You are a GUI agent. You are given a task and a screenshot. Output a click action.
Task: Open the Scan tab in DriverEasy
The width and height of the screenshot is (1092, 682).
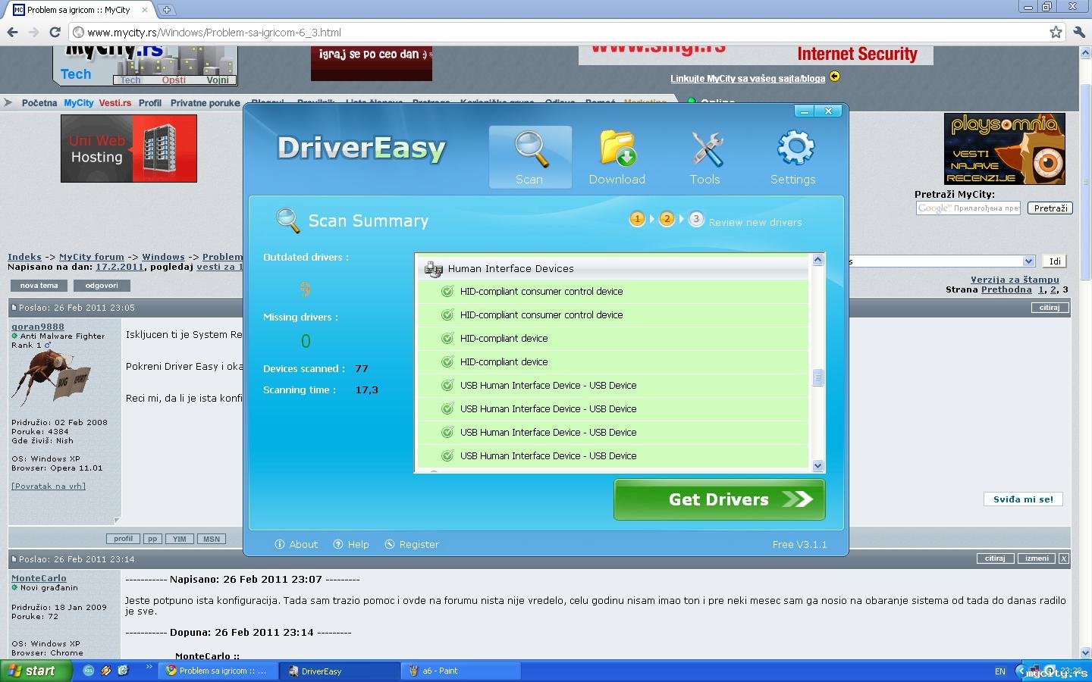coord(530,157)
